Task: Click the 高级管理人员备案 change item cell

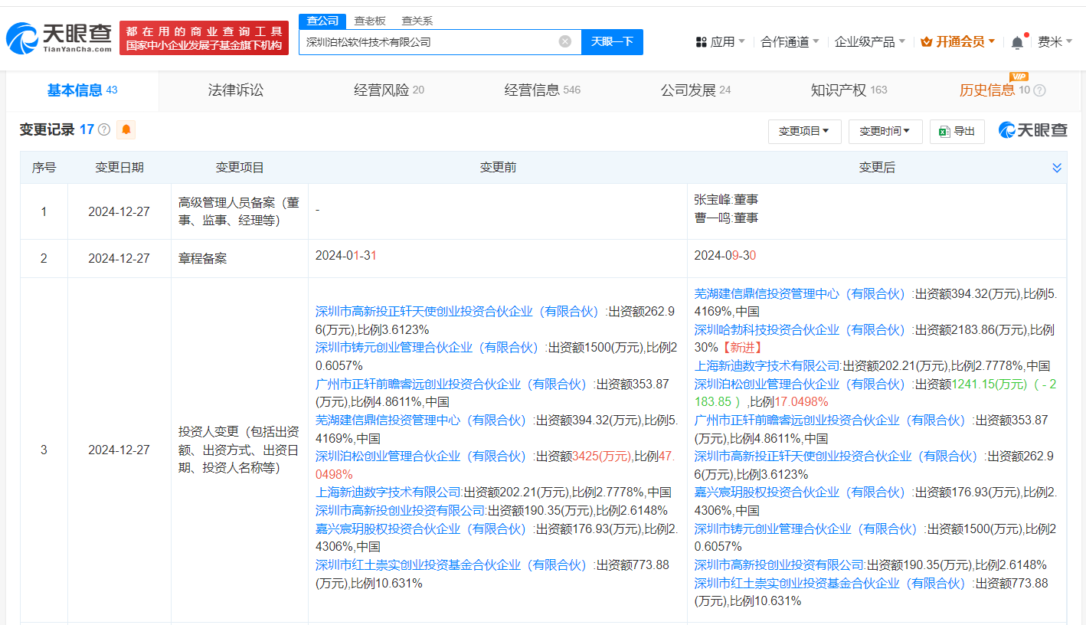Action: coord(239,211)
